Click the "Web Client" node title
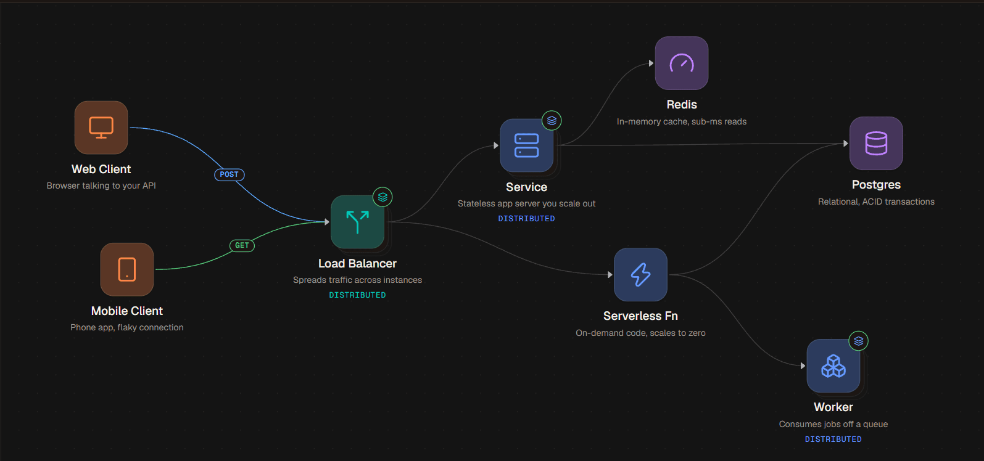The image size is (984, 461). (x=101, y=169)
